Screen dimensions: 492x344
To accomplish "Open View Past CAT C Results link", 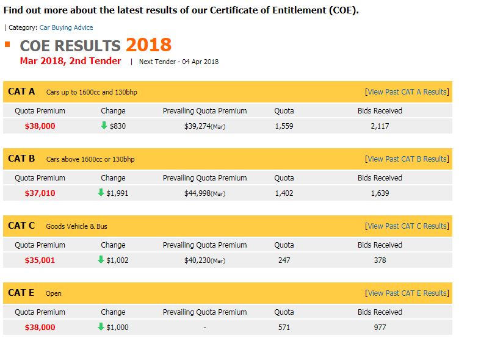I will (407, 226).
